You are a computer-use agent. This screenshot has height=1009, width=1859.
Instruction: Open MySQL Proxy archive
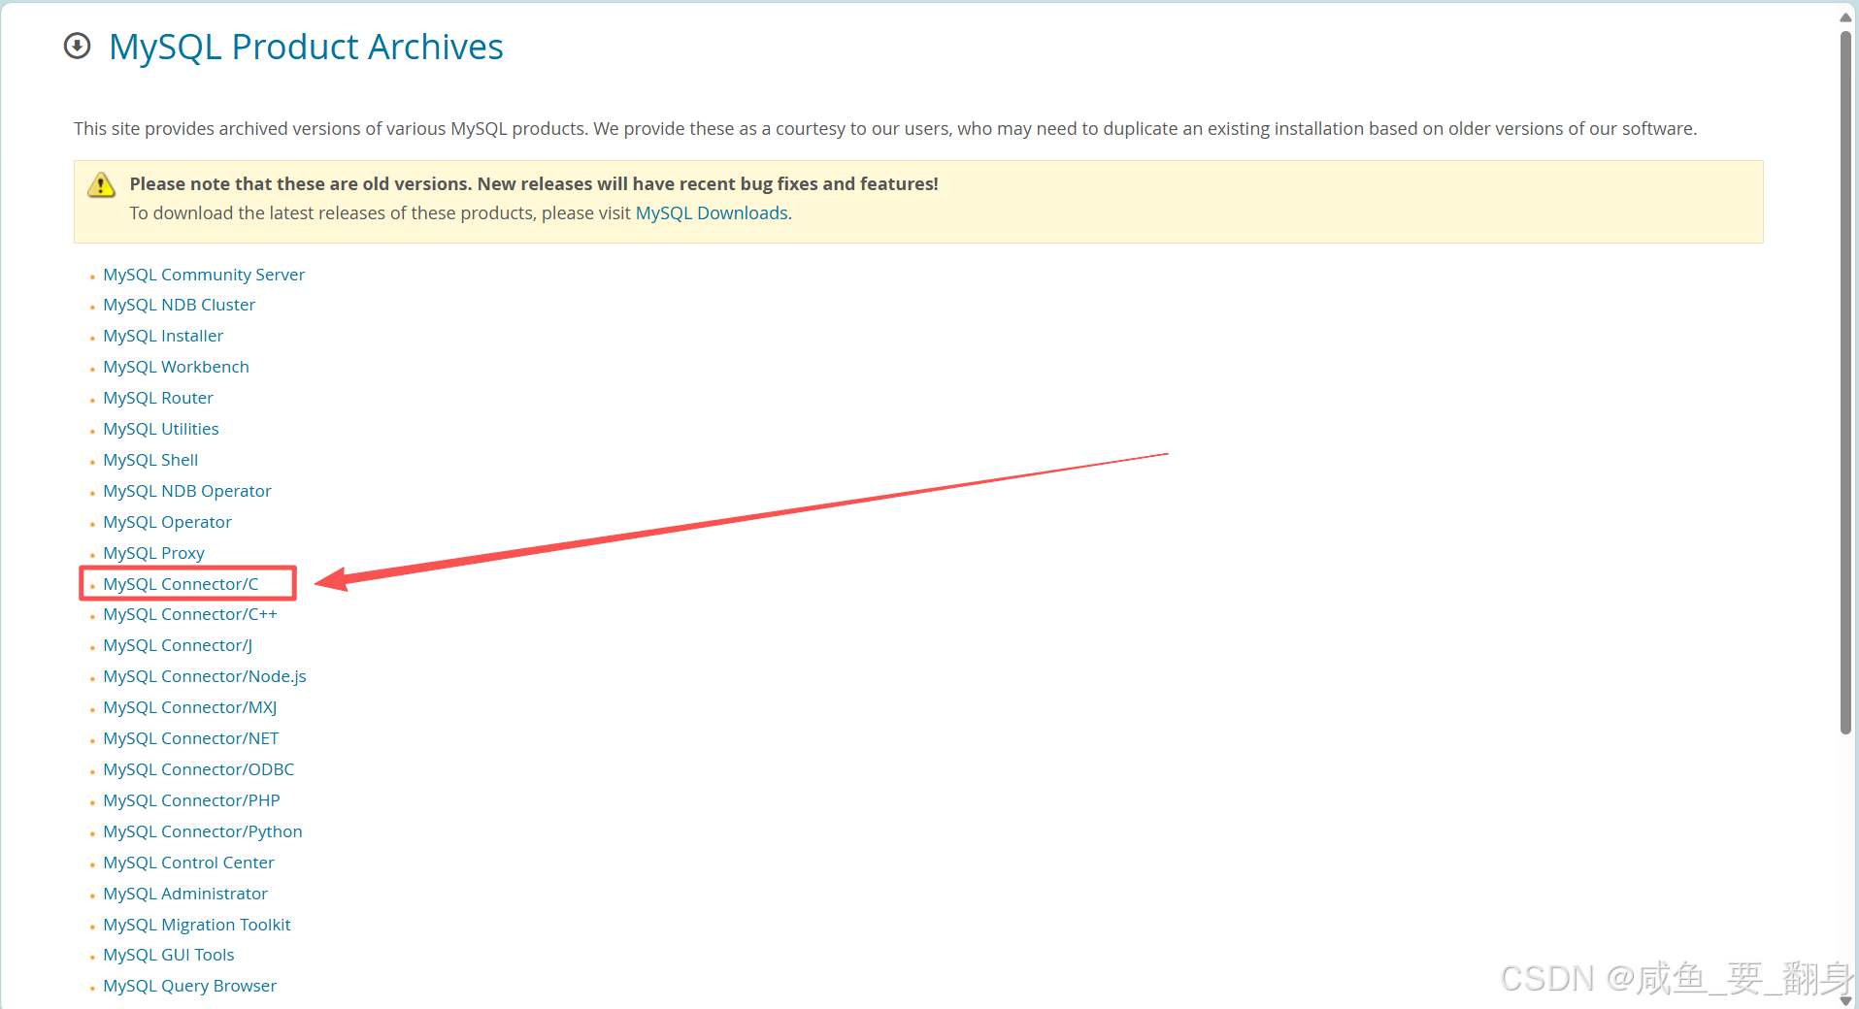(x=154, y=553)
